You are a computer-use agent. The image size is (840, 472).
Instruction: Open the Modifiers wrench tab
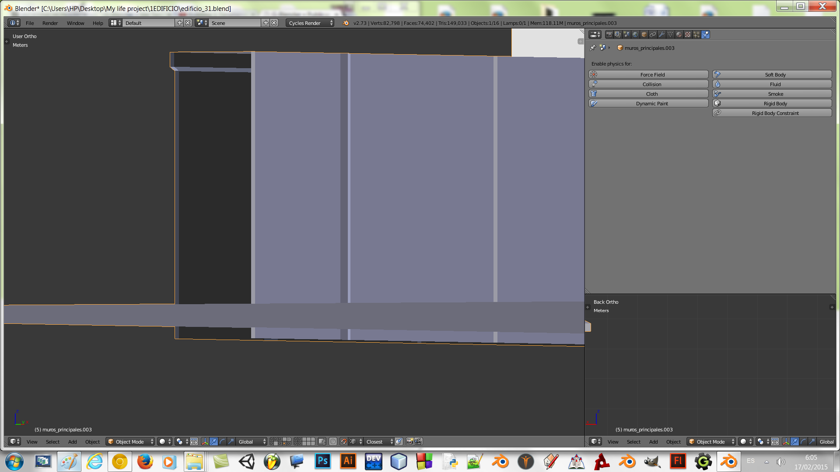[x=661, y=35]
